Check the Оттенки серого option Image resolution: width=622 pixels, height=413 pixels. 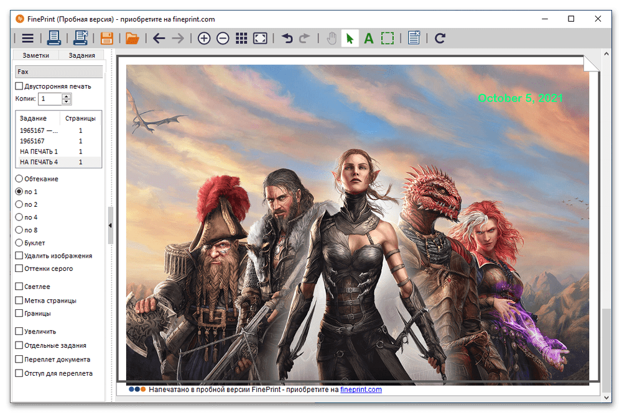(x=19, y=269)
